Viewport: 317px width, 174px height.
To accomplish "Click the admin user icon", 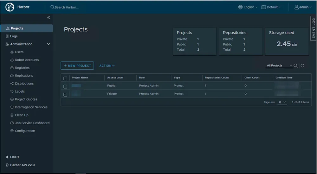I will 297,7.
